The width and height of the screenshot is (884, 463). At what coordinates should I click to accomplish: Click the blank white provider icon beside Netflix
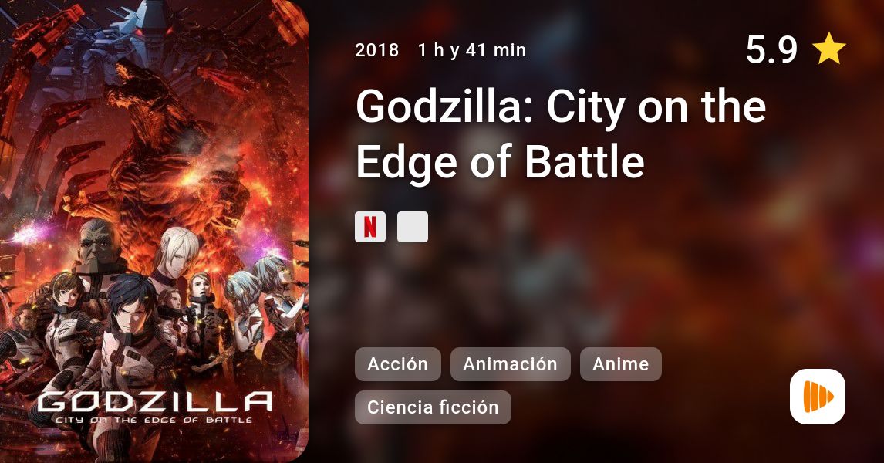[413, 227]
